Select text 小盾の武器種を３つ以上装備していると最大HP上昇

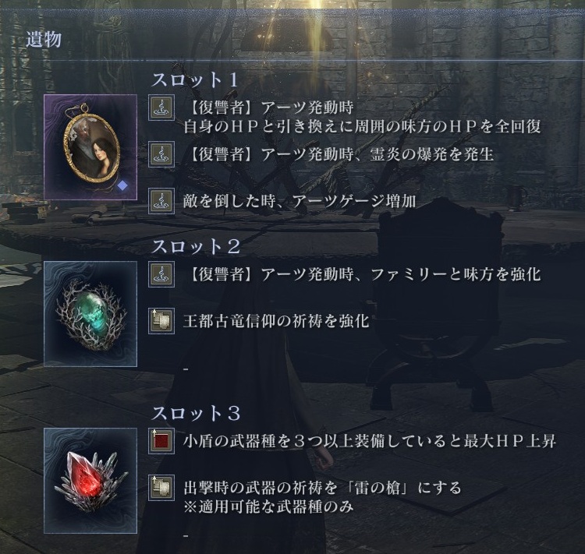click(370, 441)
